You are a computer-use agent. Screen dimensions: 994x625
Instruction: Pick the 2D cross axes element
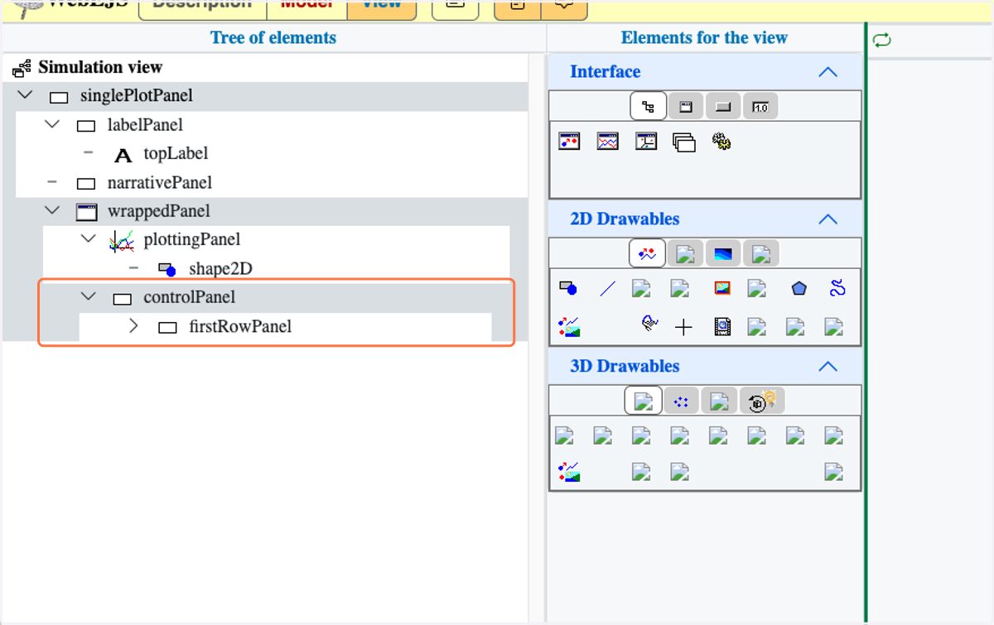[x=683, y=328]
